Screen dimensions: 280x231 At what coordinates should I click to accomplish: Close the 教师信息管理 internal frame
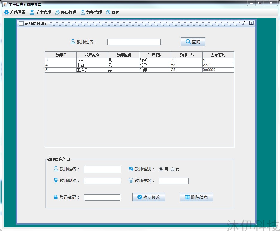tap(251, 23)
